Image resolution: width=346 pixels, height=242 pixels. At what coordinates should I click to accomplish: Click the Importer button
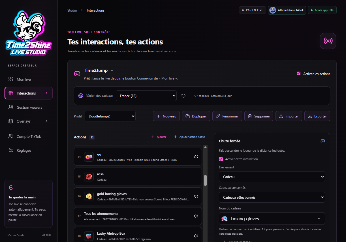pyautogui.click(x=289, y=116)
